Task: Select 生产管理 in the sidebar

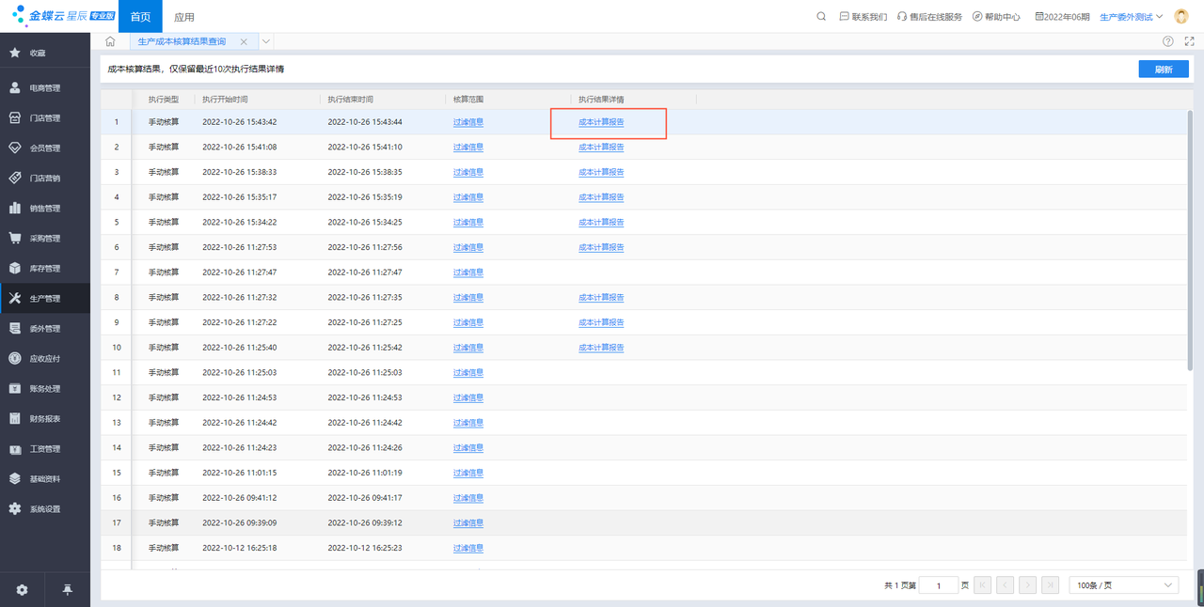Action: point(45,299)
